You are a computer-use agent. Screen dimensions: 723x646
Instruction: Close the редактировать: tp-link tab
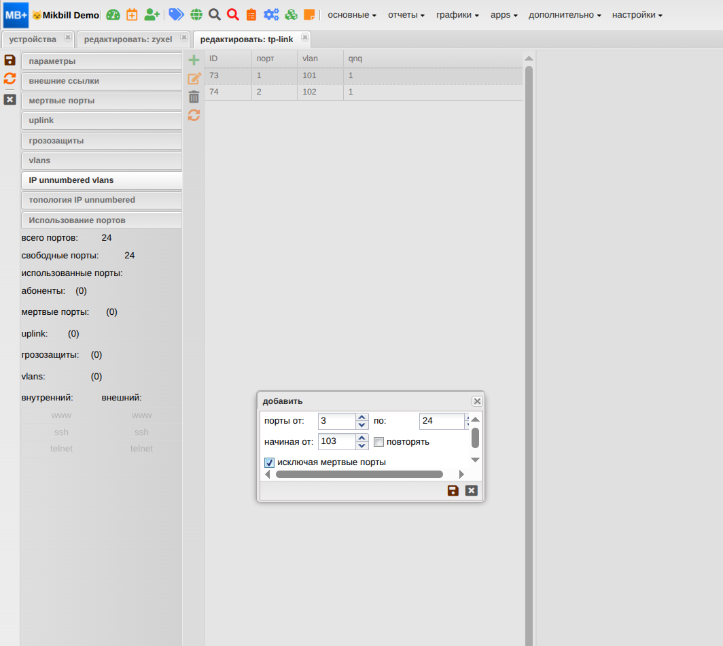[x=305, y=37]
